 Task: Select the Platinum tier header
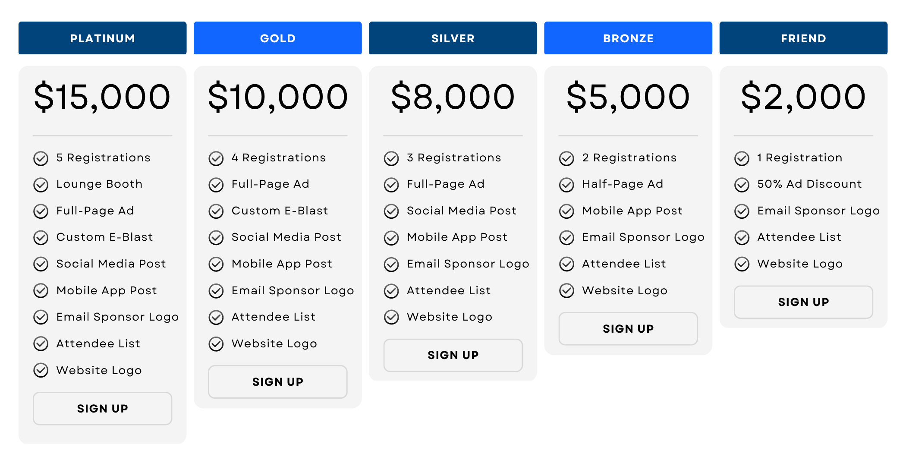tap(103, 38)
